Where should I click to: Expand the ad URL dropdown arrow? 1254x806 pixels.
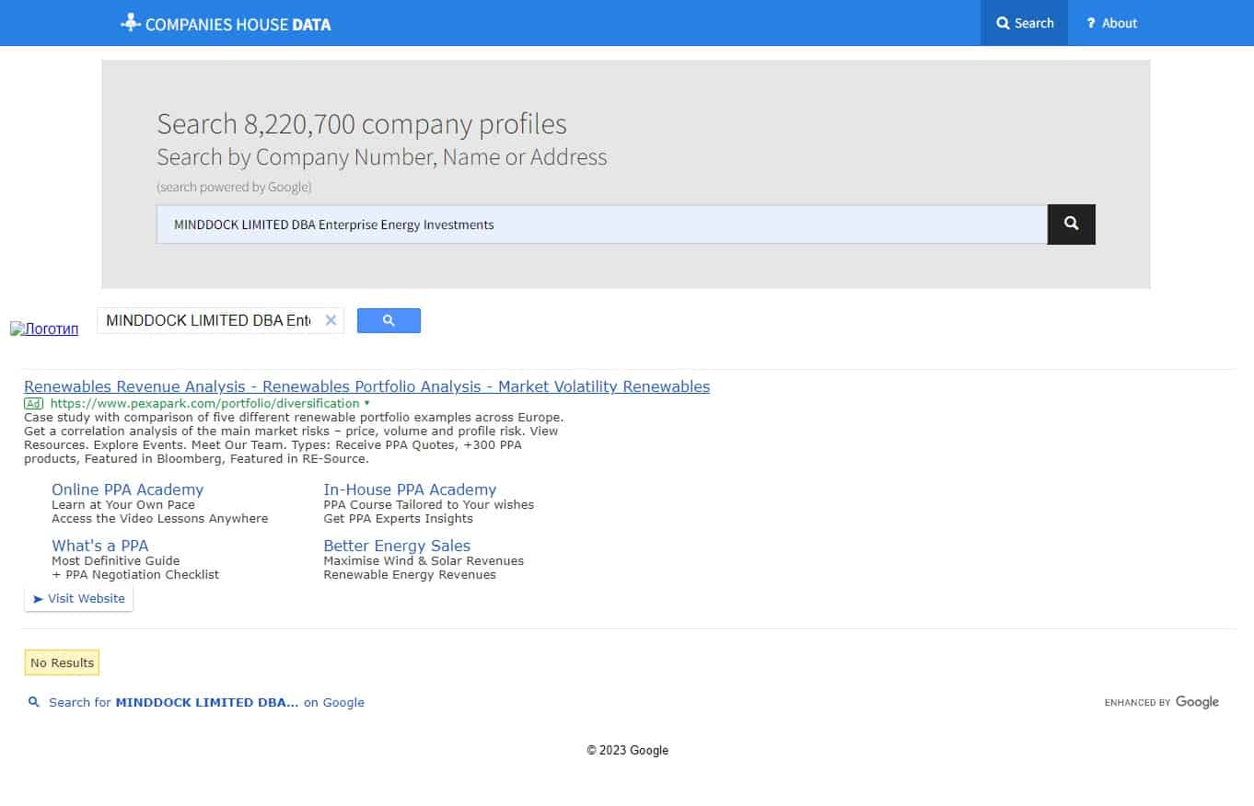pos(366,403)
